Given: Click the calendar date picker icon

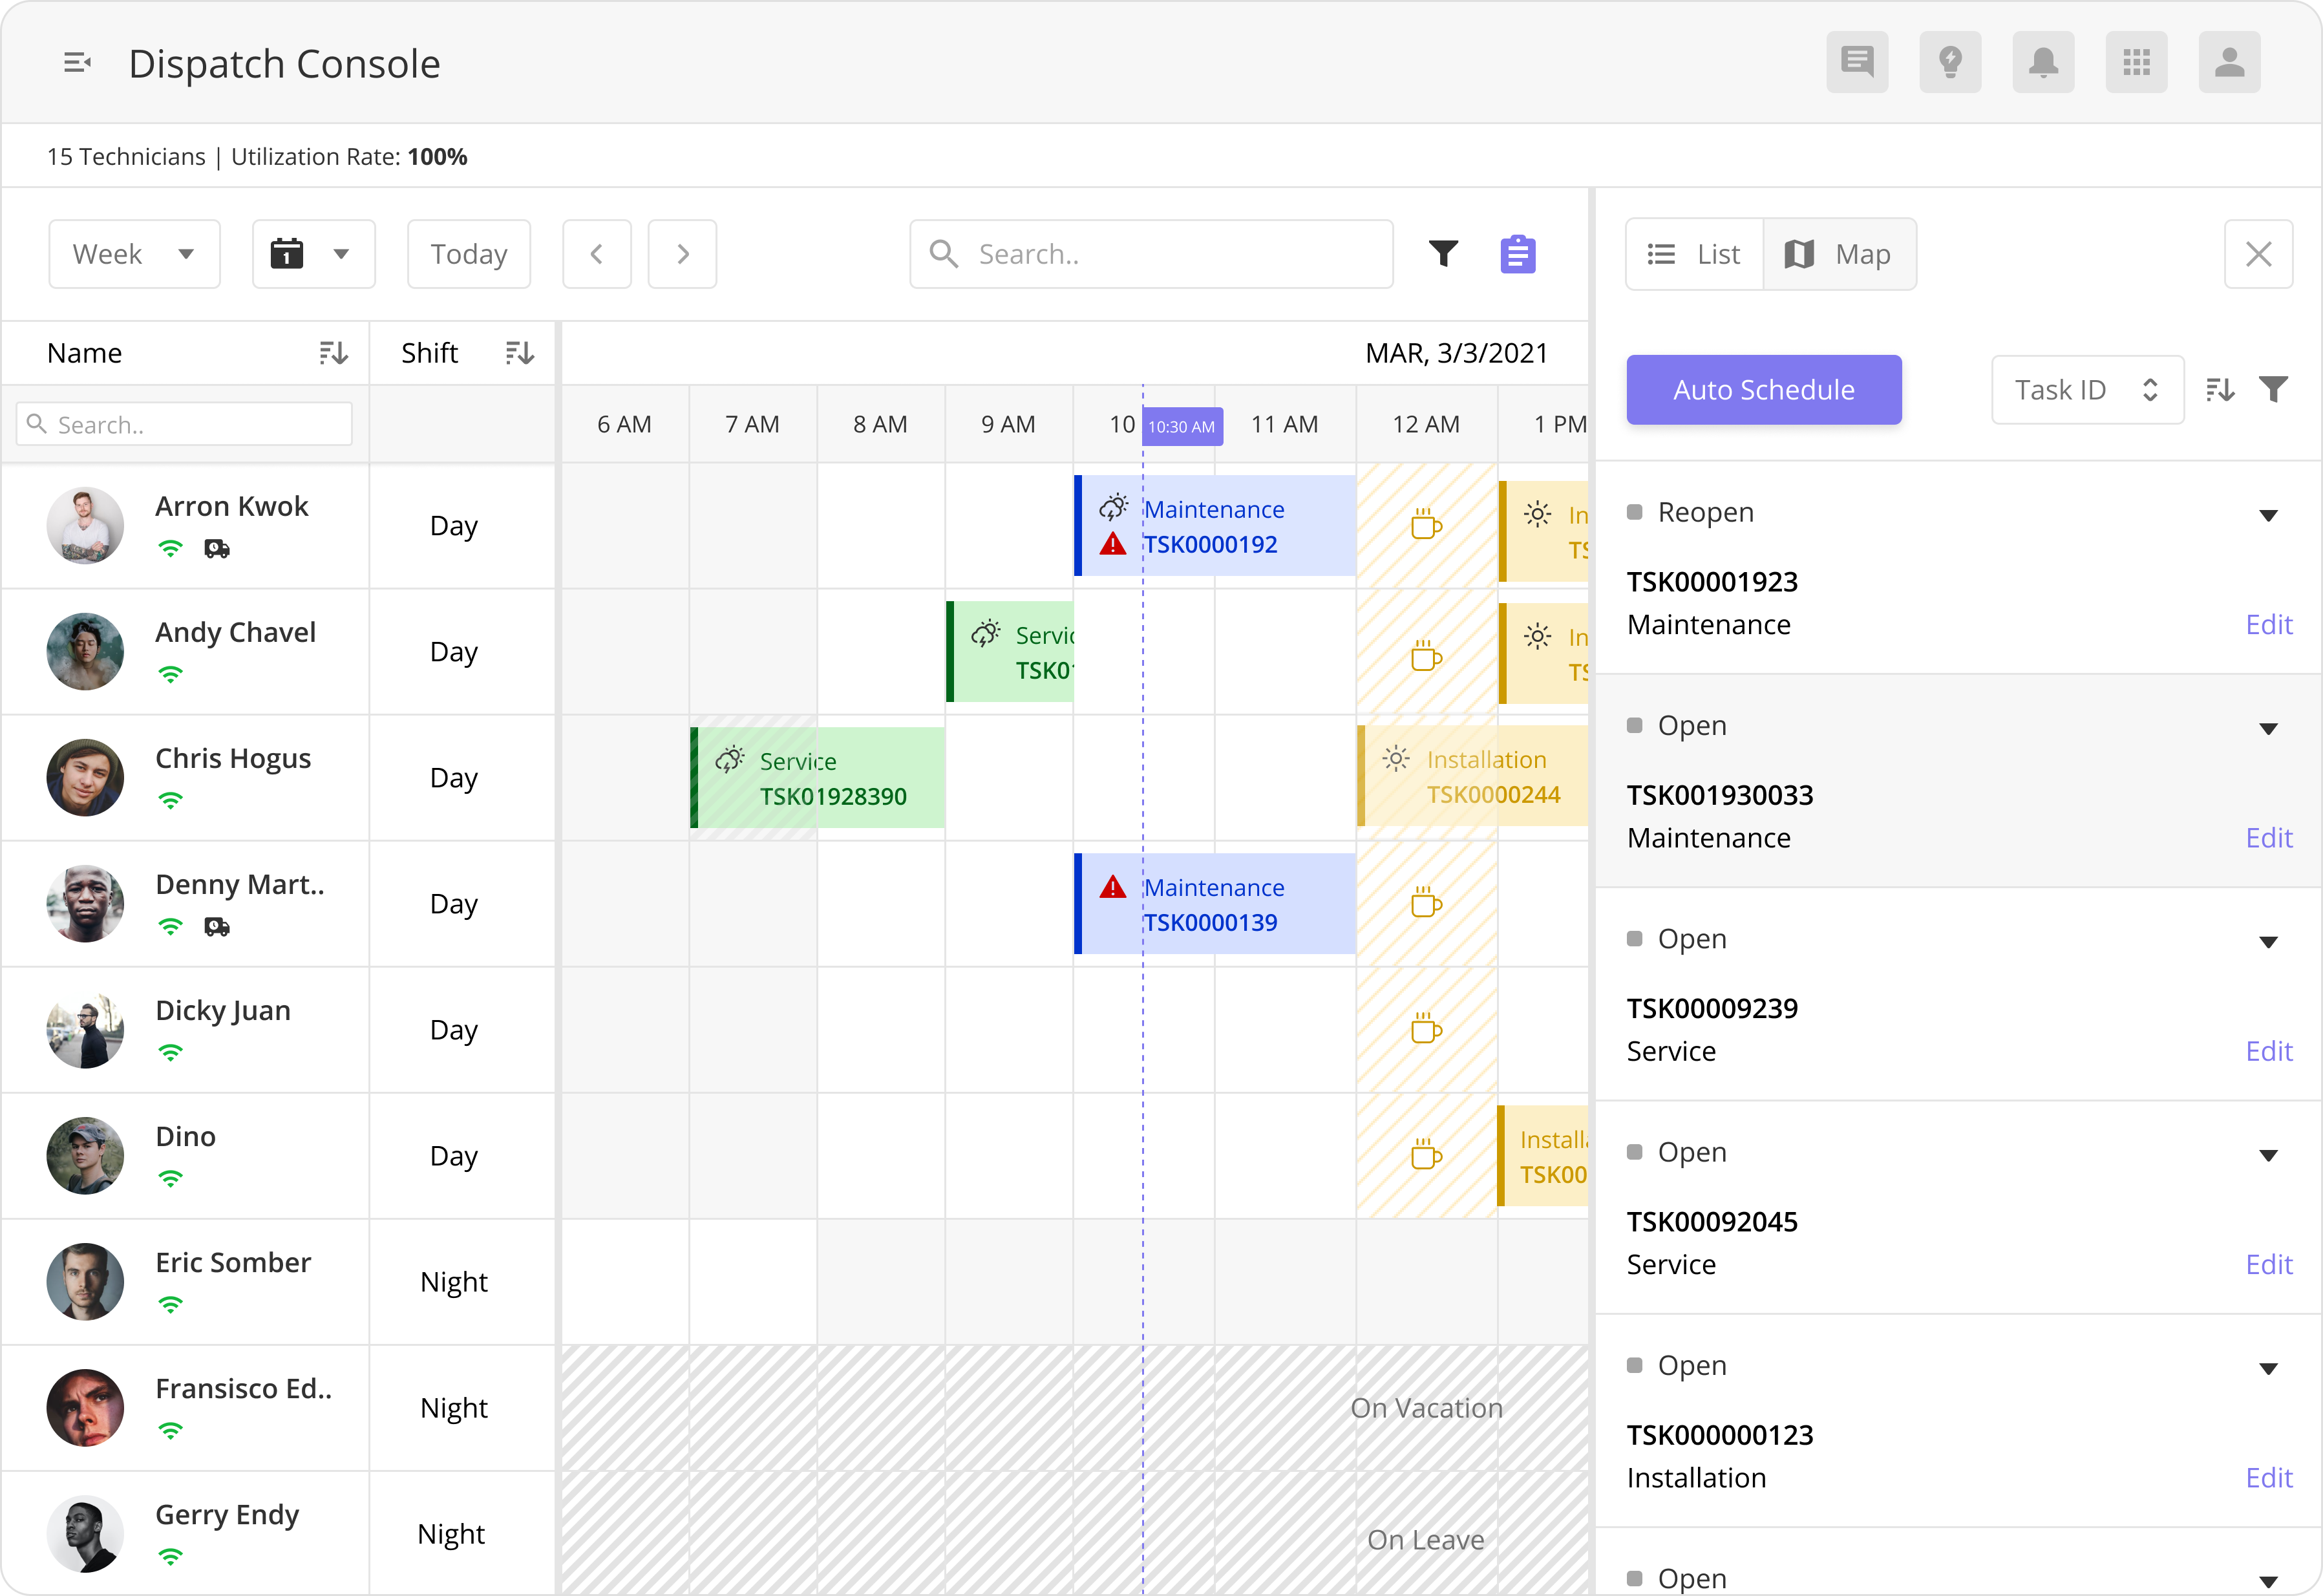Looking at the screenshot, I should tap(287, 253).
